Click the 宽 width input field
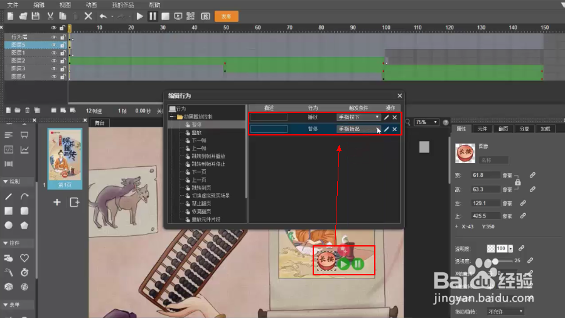 pyautogui.click(x=485, y=176)
